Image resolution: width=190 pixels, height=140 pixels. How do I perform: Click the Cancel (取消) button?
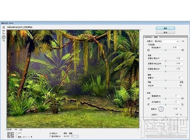165,32
